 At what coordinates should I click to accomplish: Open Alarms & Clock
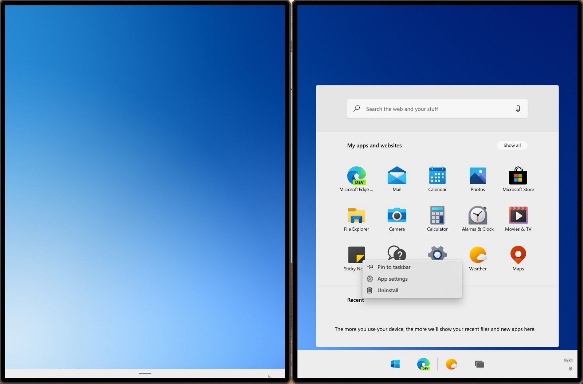click(478, 218)
